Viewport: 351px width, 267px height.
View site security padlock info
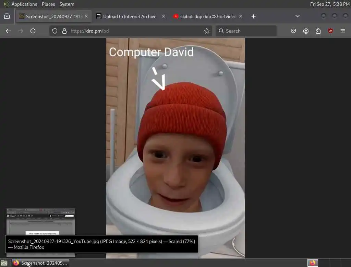(x=64, y=31)
